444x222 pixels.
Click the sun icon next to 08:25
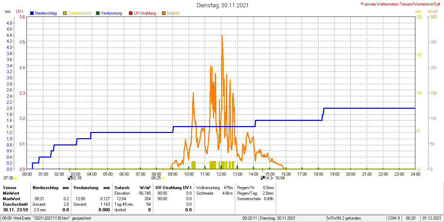(163, 178)
